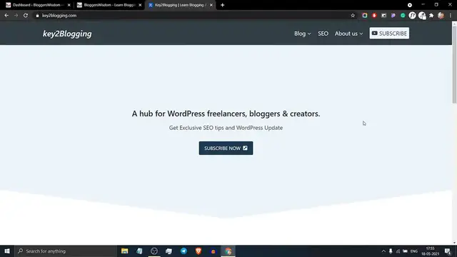Open File Explorer from taskbar
Screen dimensions: 457x257
click(124, 251)
